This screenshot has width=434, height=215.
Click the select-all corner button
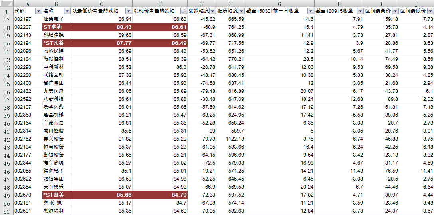(x=6, y=4)
